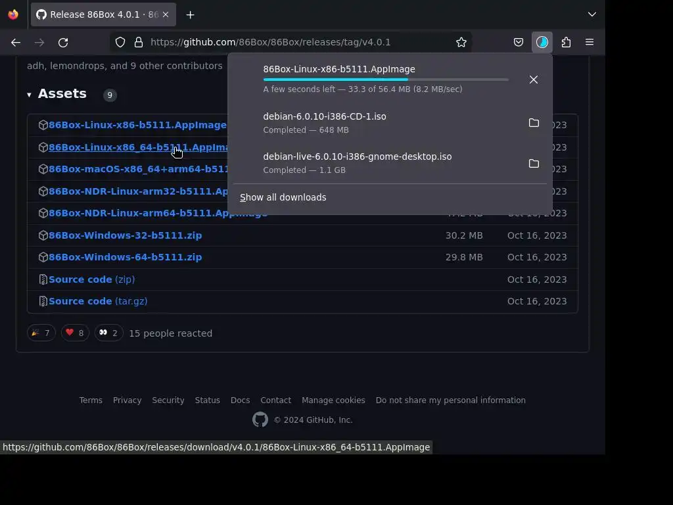
Task: Download 86Box-Linux-x86-b5111.AppImage asset link
Action: point(137,125)
